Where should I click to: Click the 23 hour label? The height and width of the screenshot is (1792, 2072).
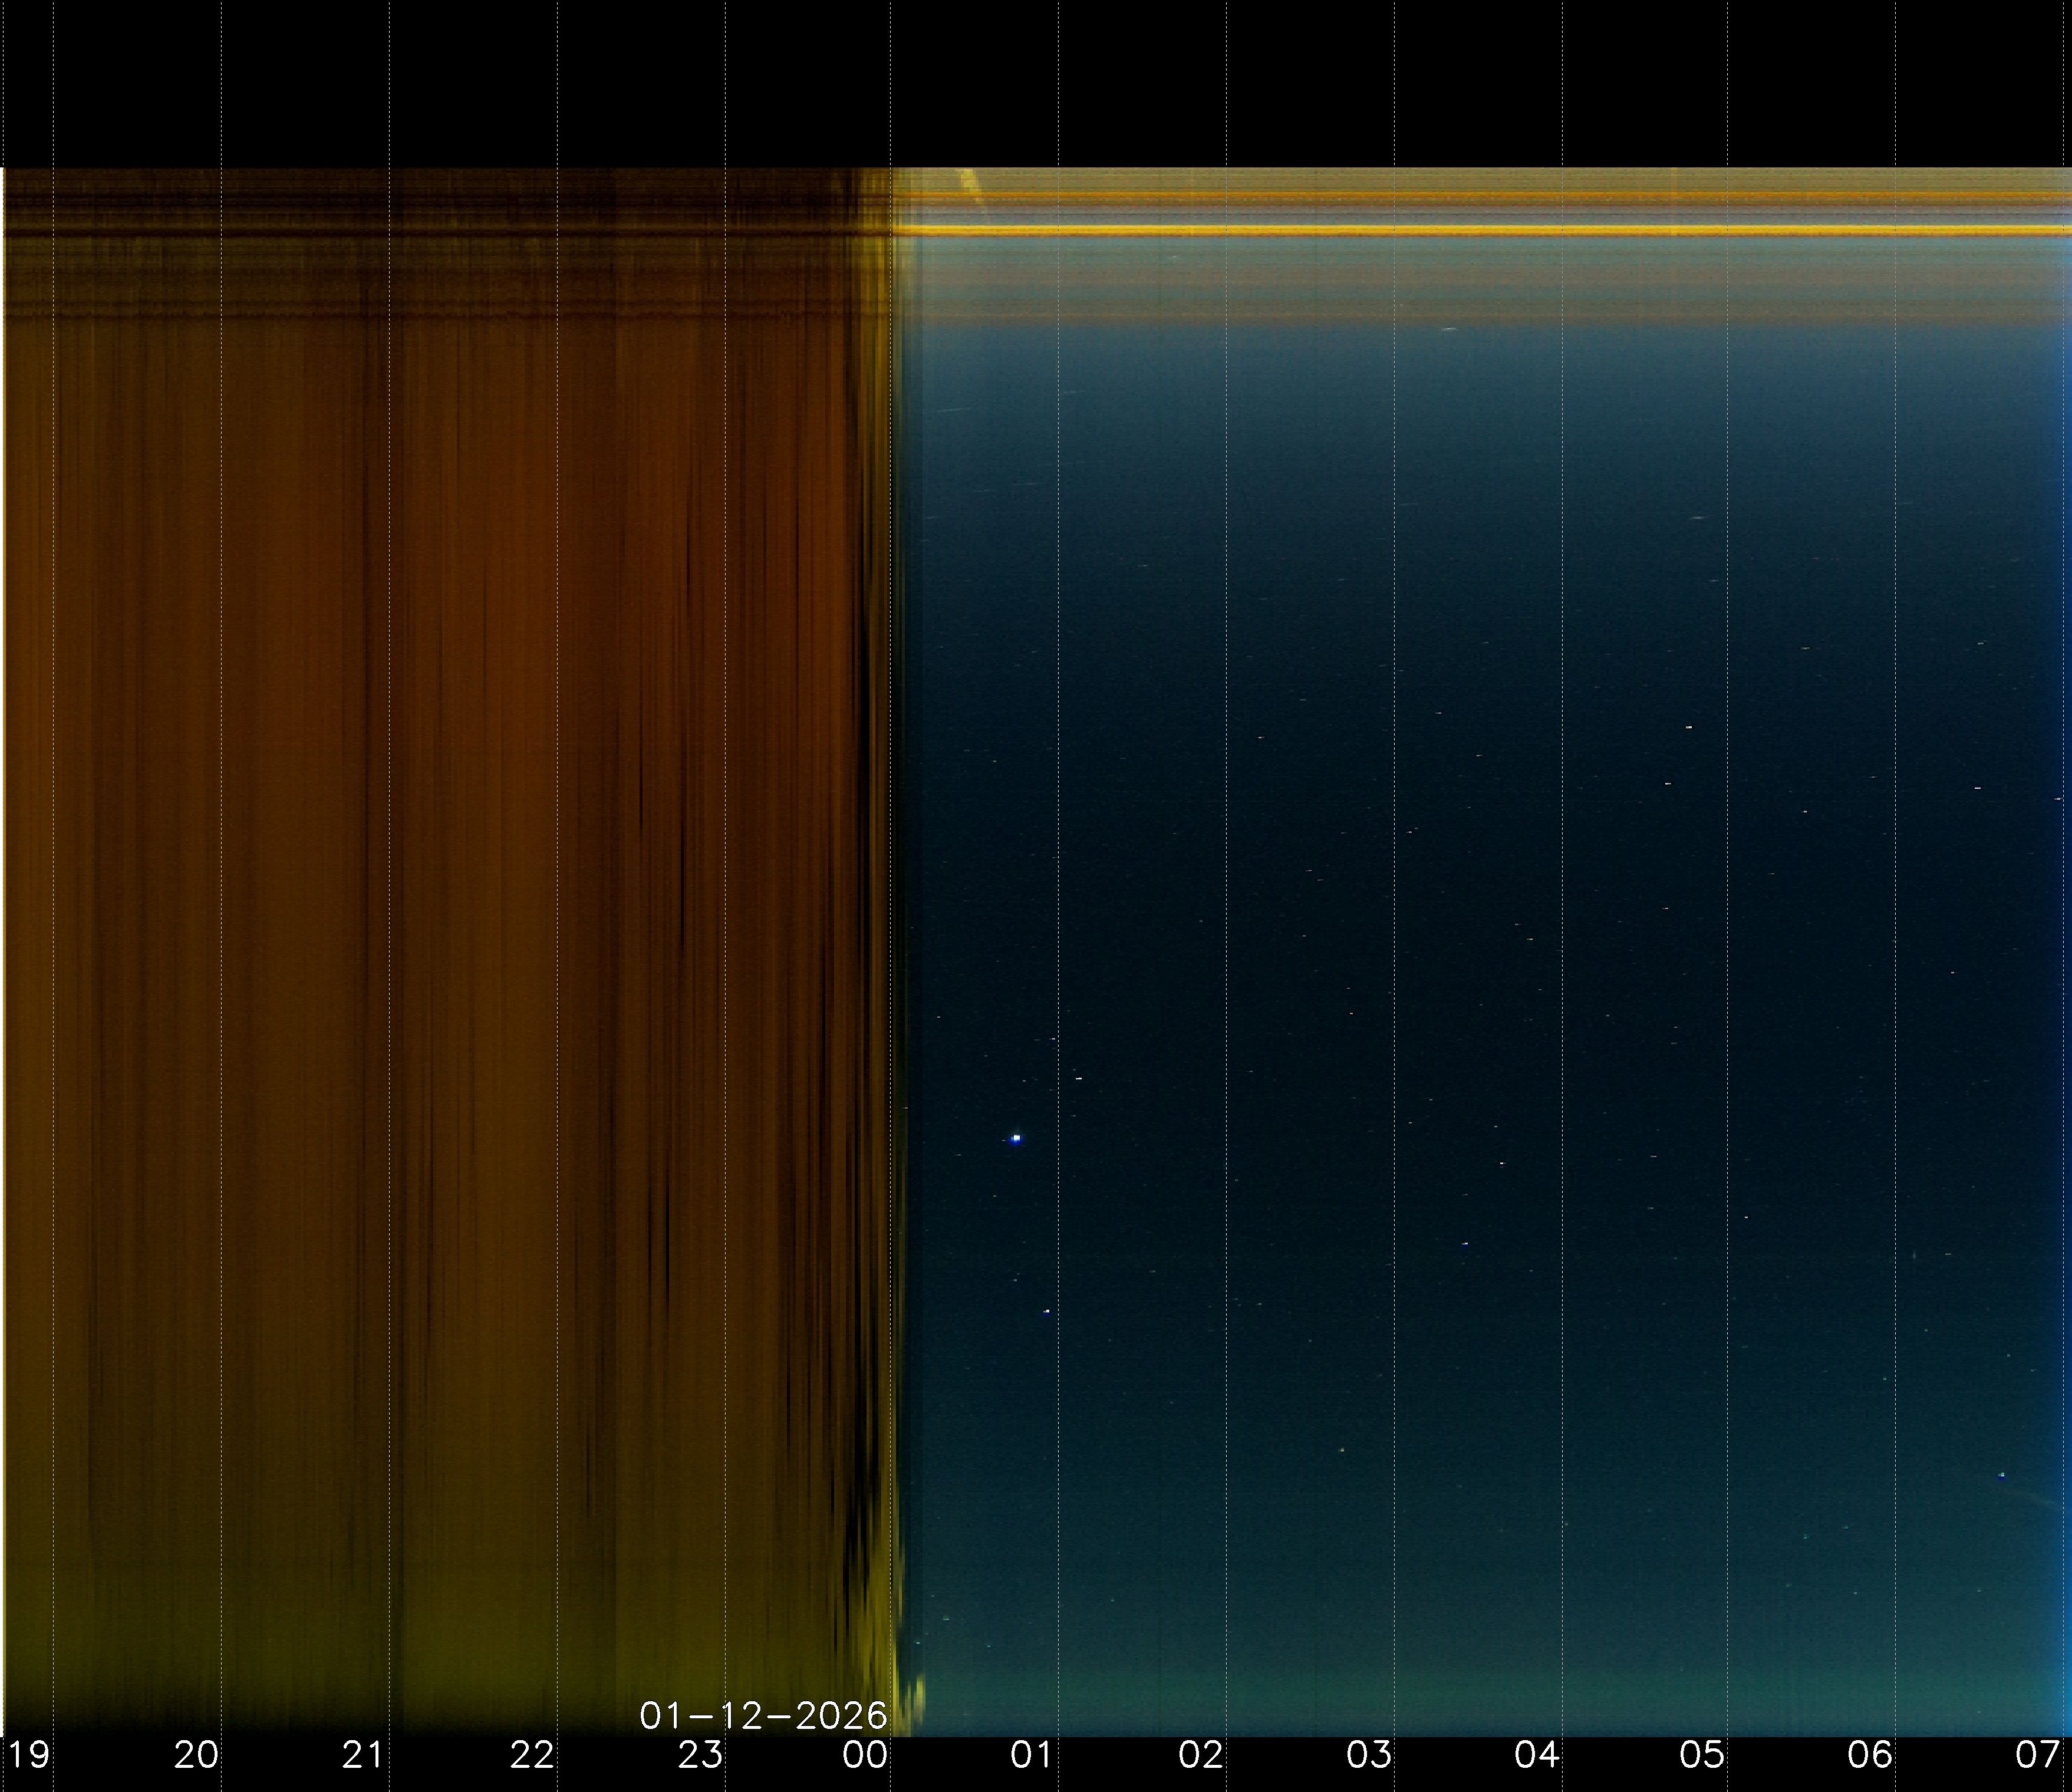pyautogui.click(x=699, y=1755)
